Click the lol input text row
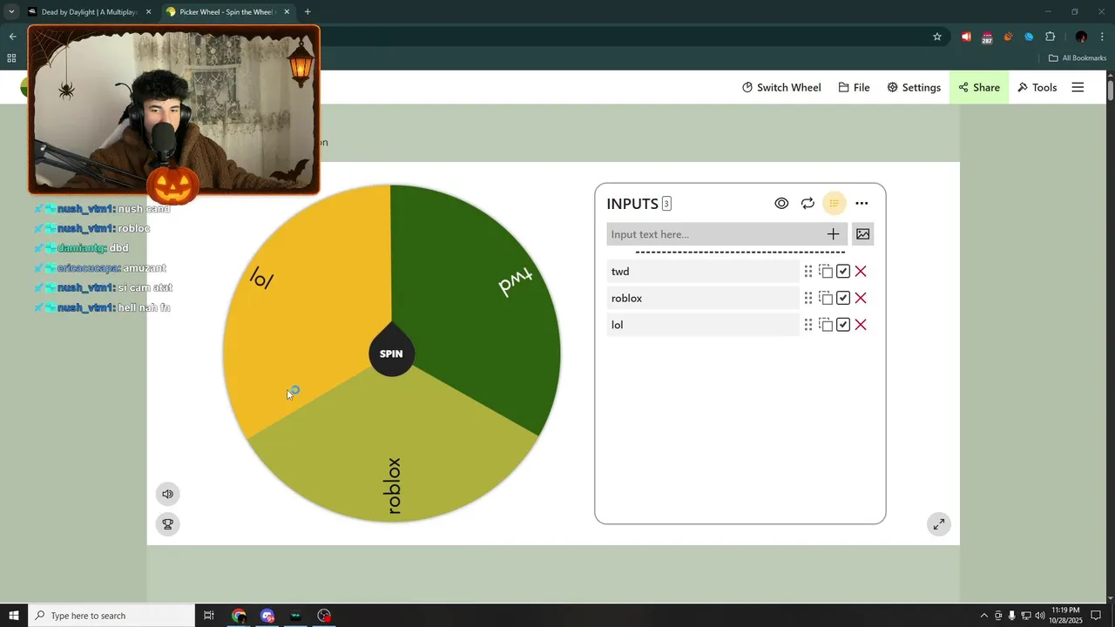This screenshot has height=627, width=1115. tap(703, 325)
